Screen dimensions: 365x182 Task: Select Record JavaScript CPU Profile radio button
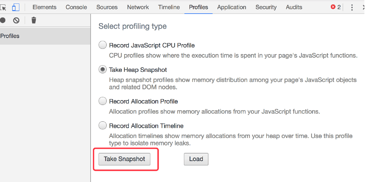click(102, 45)
